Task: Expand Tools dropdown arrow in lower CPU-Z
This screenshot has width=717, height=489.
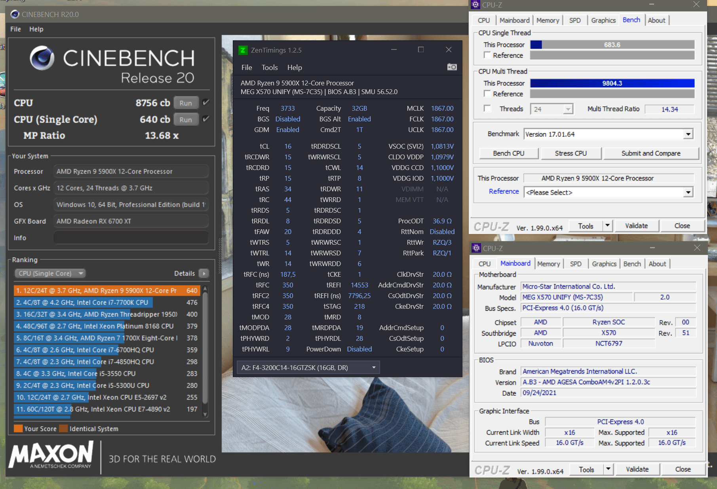Action: (x=609, y=469)
